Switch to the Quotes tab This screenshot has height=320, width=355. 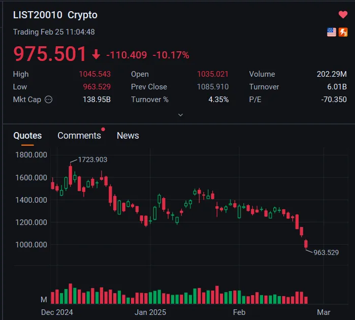point(27,136)
